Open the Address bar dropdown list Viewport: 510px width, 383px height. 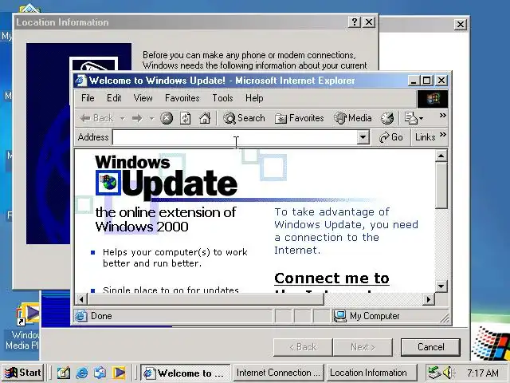click(x=363, y=137)
